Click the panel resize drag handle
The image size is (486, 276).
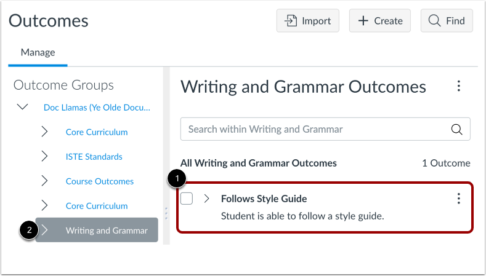tap(166, 213)
